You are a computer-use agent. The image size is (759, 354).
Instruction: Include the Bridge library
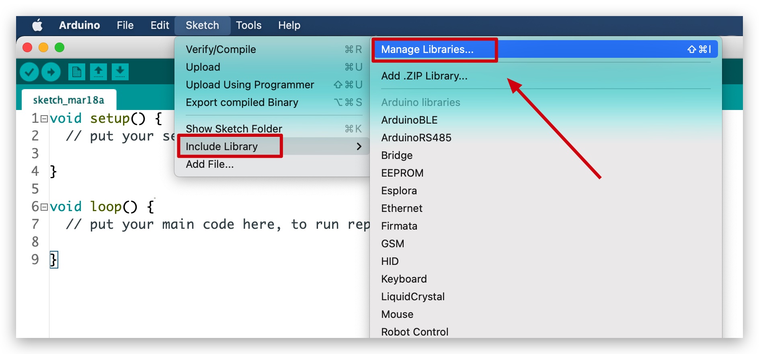click(x=546, y=155)
